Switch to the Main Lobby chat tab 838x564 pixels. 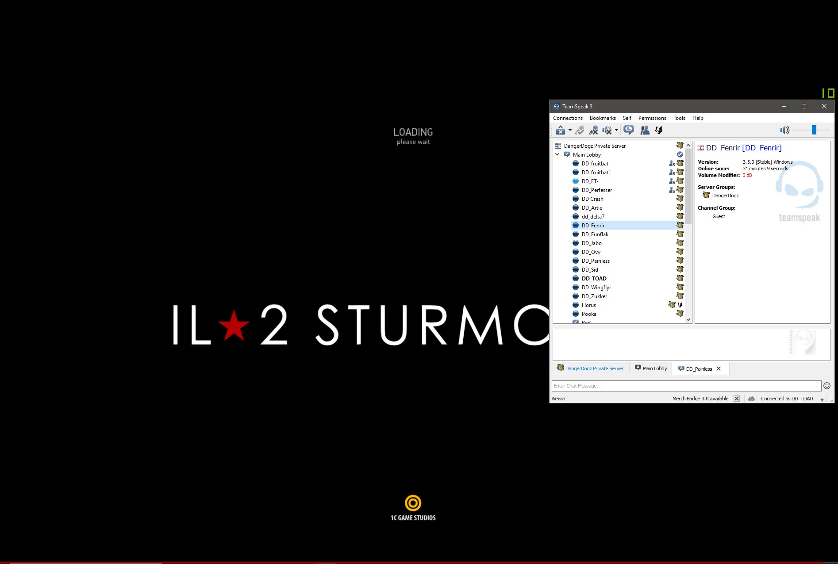pyautogui.click(x=651, y=368)
